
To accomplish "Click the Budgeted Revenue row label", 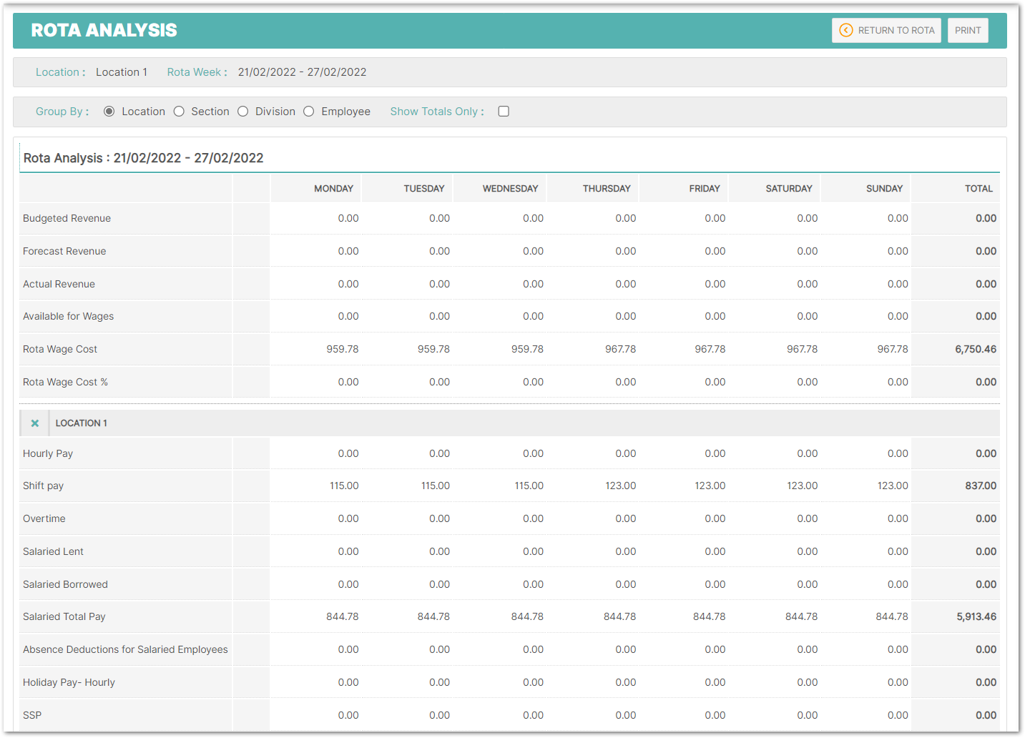I will pyautogui.click(x=67, y=219).
